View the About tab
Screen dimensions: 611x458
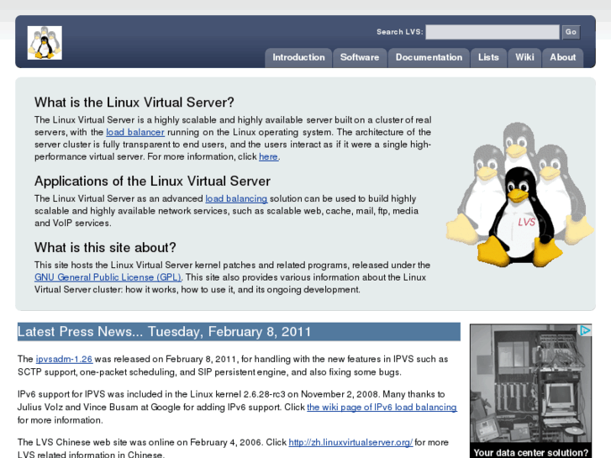pyautogui.click(x=563, y=57)
